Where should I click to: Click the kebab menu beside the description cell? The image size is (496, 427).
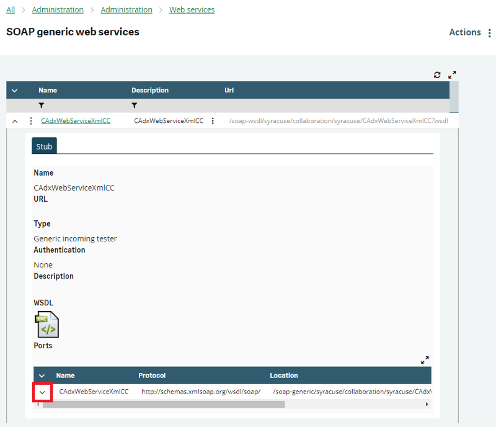point(213,121)
